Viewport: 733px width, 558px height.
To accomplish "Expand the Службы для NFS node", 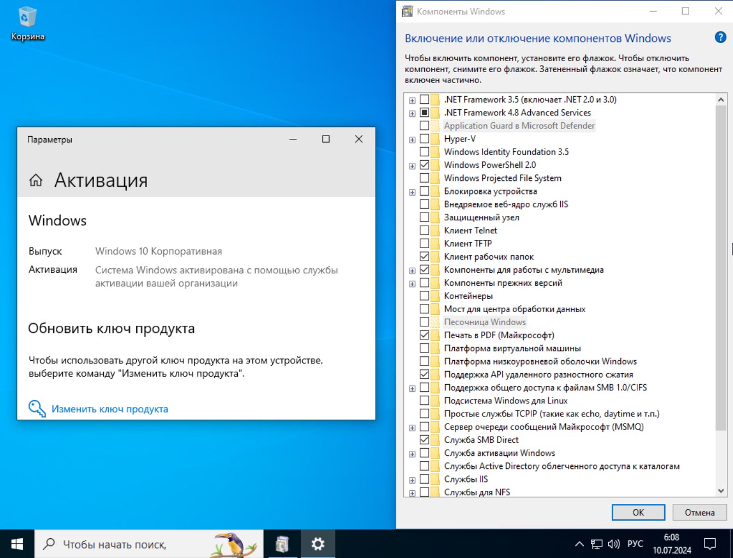I will pyautogui.click(x=412, y=493).
